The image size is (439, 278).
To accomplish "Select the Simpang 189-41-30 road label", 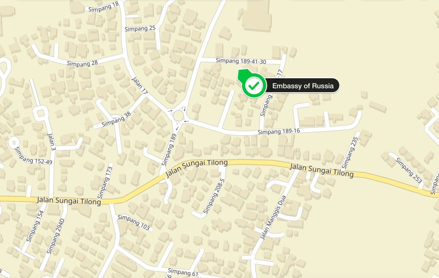I will pos(241,61).
